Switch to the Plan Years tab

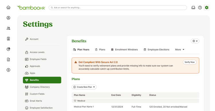pos(81,49)
